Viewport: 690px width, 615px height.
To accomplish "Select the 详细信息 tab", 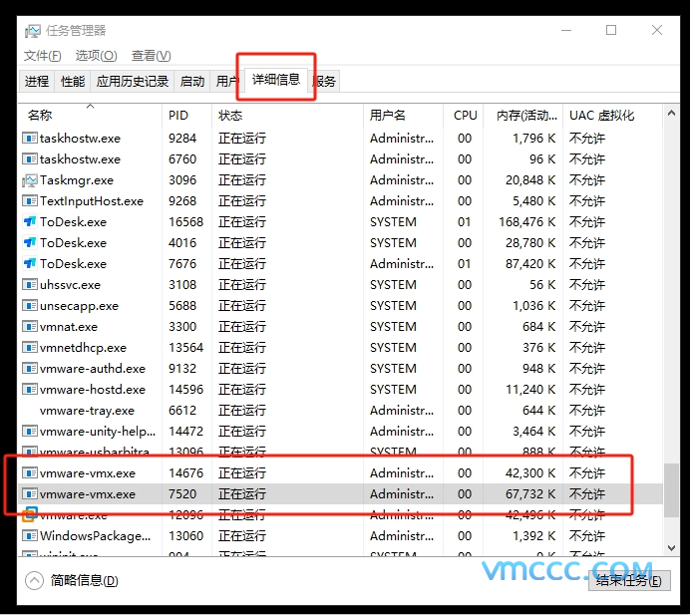I will (276, 80).
